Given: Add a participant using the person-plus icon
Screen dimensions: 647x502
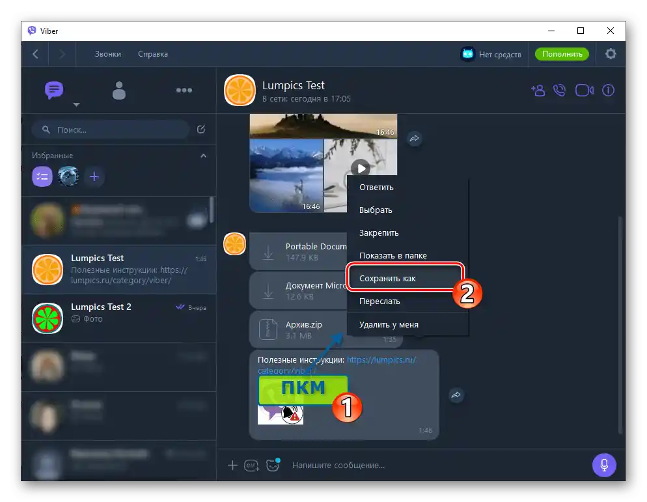Looking at the screenshot, I should point(538,90).
